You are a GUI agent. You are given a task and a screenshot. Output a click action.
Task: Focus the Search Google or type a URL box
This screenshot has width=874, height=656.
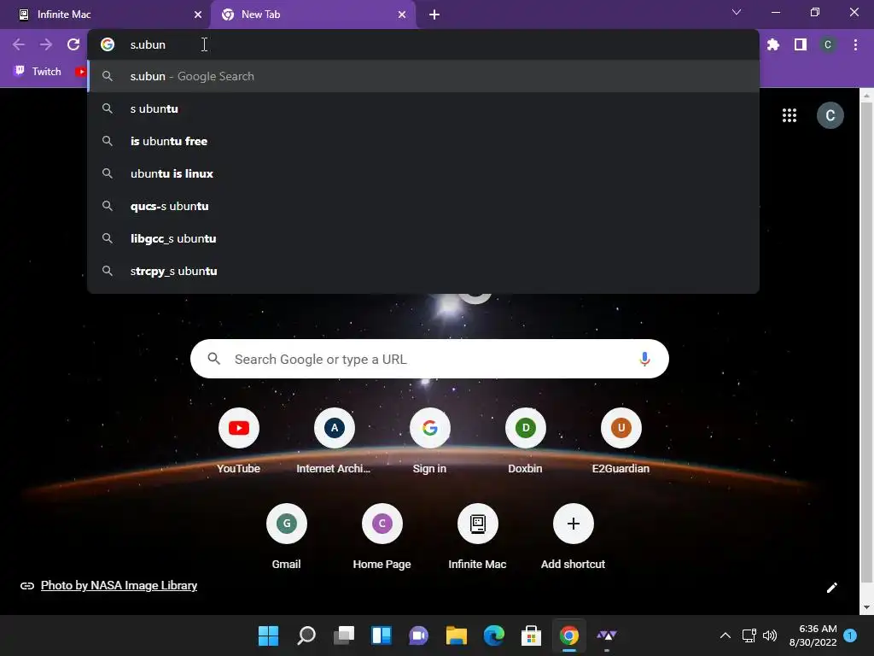pos(429,359)
